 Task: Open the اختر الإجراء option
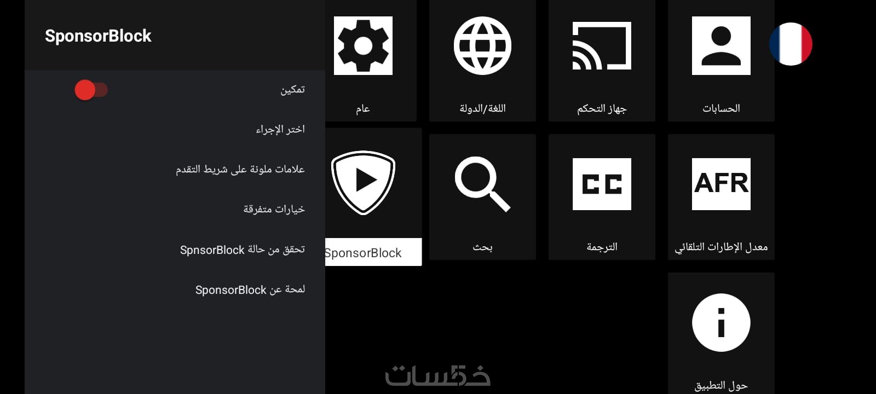[x=280, y=129]
